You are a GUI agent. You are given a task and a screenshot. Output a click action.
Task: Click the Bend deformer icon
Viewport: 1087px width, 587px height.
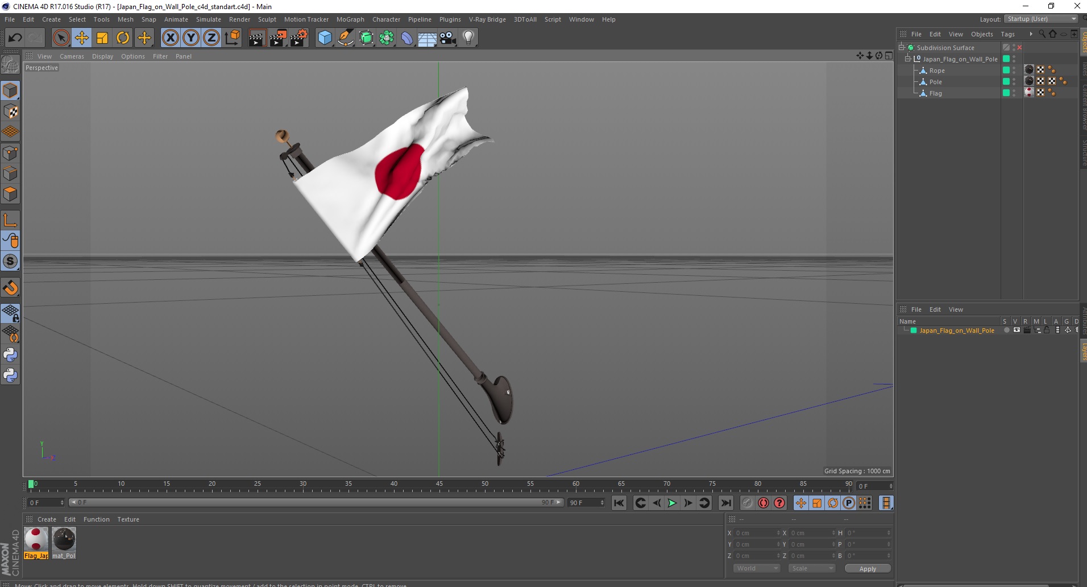pyautogui.click(x=407, y=38)
